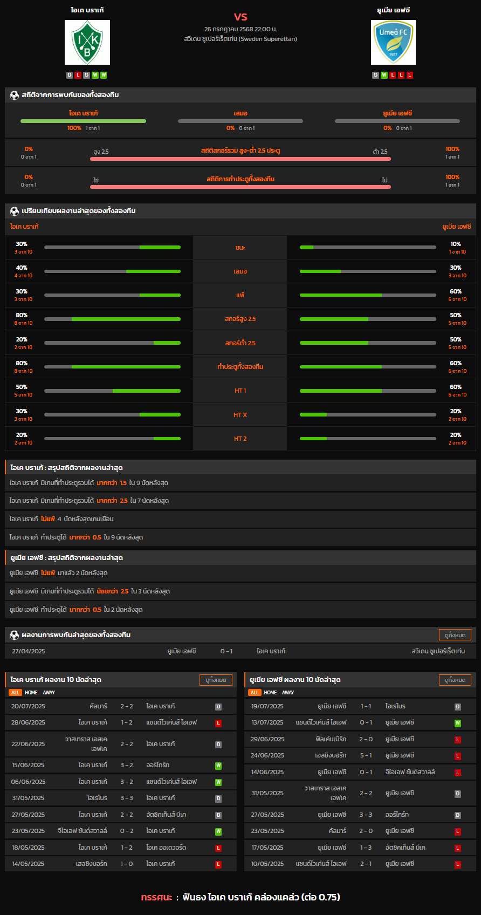Viewport: 481px width, 915px height.
Task: Click the 'น้อยกว่า 2.5 ใน 3 นัดหลังสุด' stat row
Action: click(x=240, y=591)
